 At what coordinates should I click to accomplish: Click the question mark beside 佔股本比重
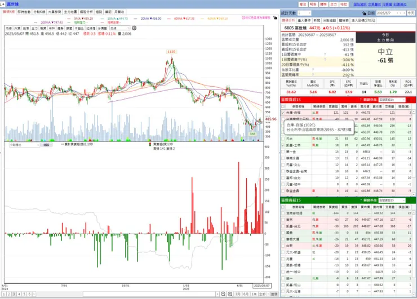point(313,70)
